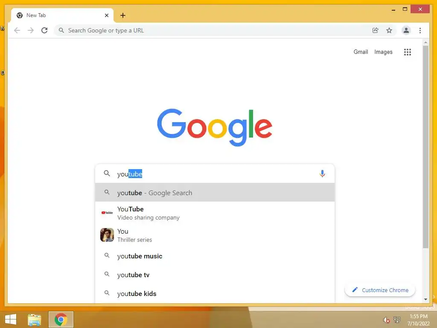437x328 pixels.
Task: Click the browser forward arrow
Action: pyautogui.click(x=31, y=30)
